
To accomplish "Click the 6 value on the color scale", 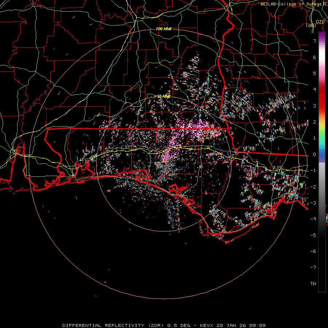I will (x=315, y=57).
